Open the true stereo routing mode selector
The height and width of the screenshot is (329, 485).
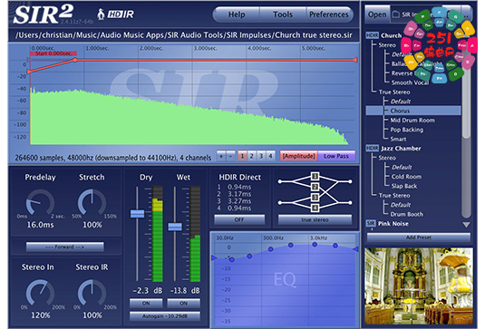click(x=315, y=220)
